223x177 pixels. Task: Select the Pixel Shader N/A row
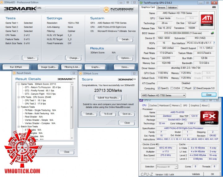click(34, 117)
